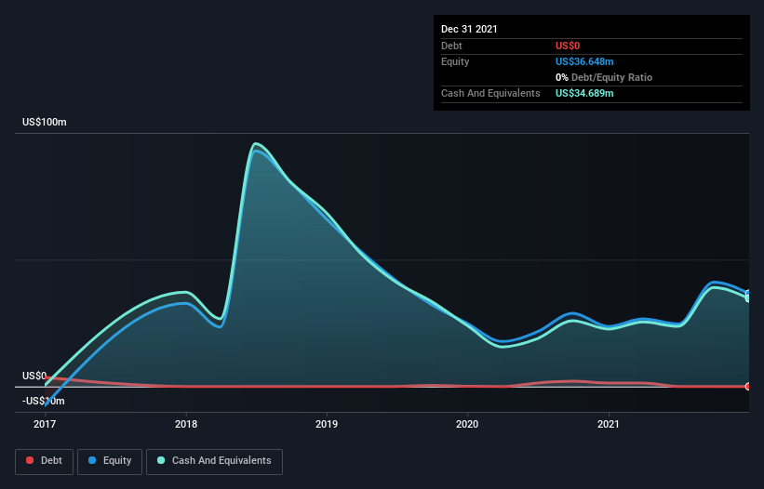Click the Debt label in tooltip
The image size is (764, 489).
click(x=451, y=46)
